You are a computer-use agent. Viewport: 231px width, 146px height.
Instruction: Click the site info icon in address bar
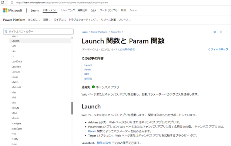coord(12,3)
